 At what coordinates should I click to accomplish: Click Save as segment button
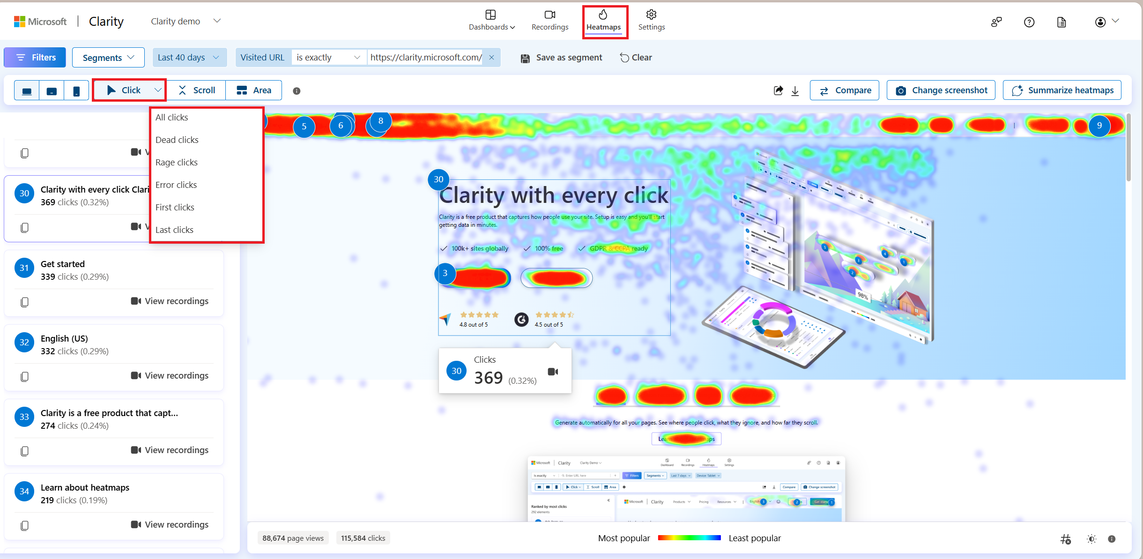pyautogui.click(x=561, y=58)
